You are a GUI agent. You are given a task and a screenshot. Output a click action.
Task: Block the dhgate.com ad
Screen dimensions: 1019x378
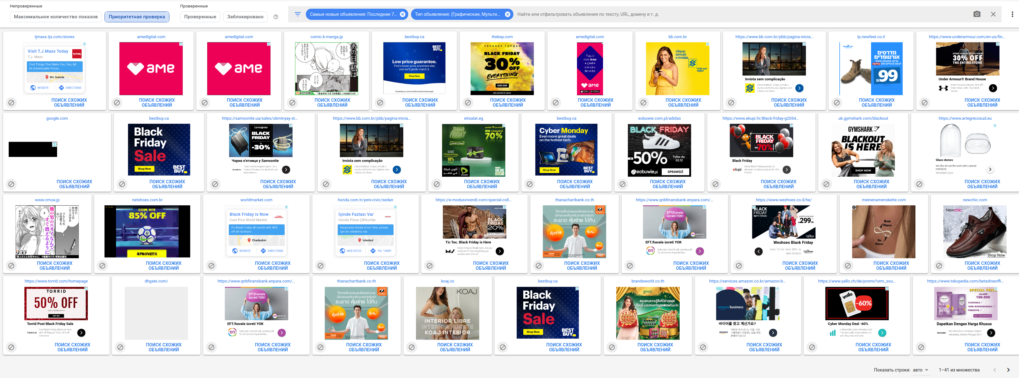(120, 347)
